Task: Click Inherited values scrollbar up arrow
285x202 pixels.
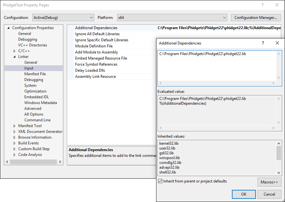Action: [x=279, y=143]
